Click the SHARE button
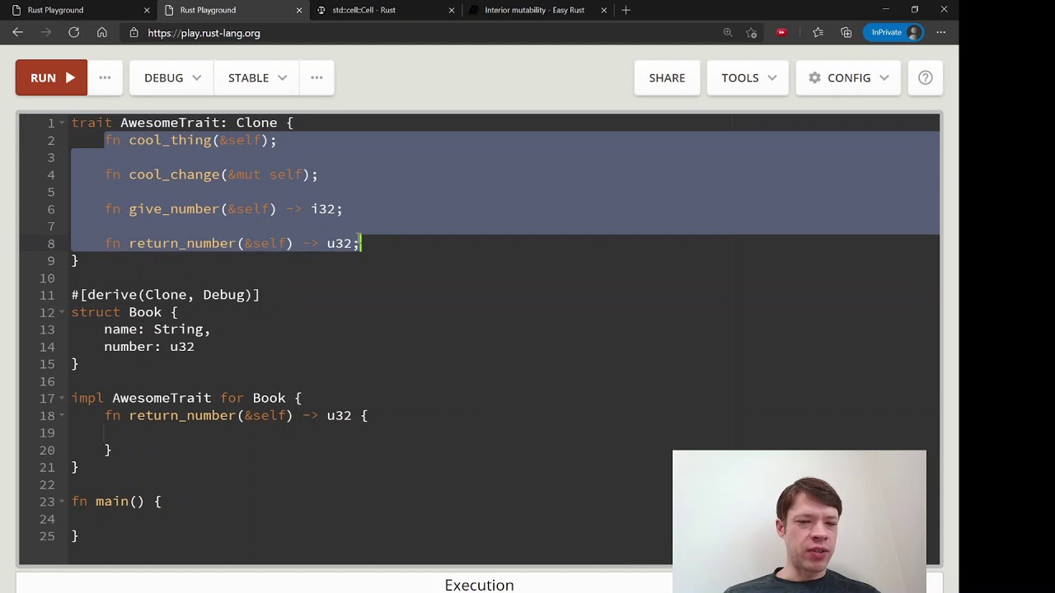This screenshot has height=593, width=1055. click(x=667, y=77)
